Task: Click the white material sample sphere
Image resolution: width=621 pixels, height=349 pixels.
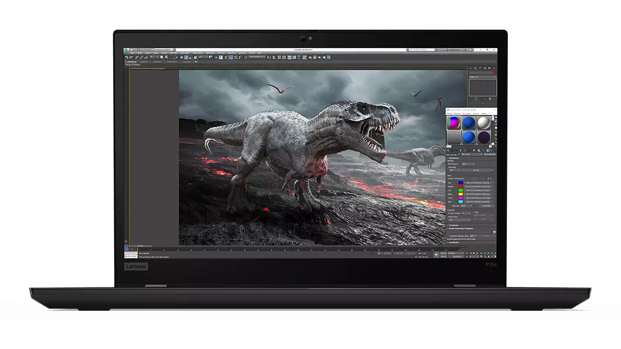Action: coord(484,123)
